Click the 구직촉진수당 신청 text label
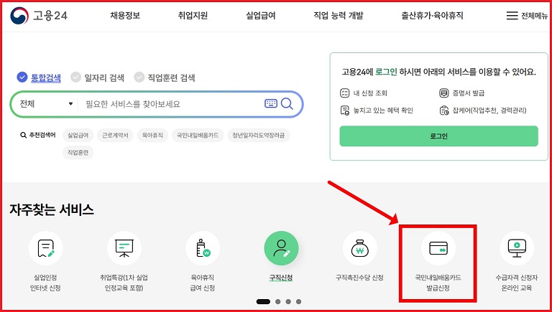552x312 pixels. point(359,278)
